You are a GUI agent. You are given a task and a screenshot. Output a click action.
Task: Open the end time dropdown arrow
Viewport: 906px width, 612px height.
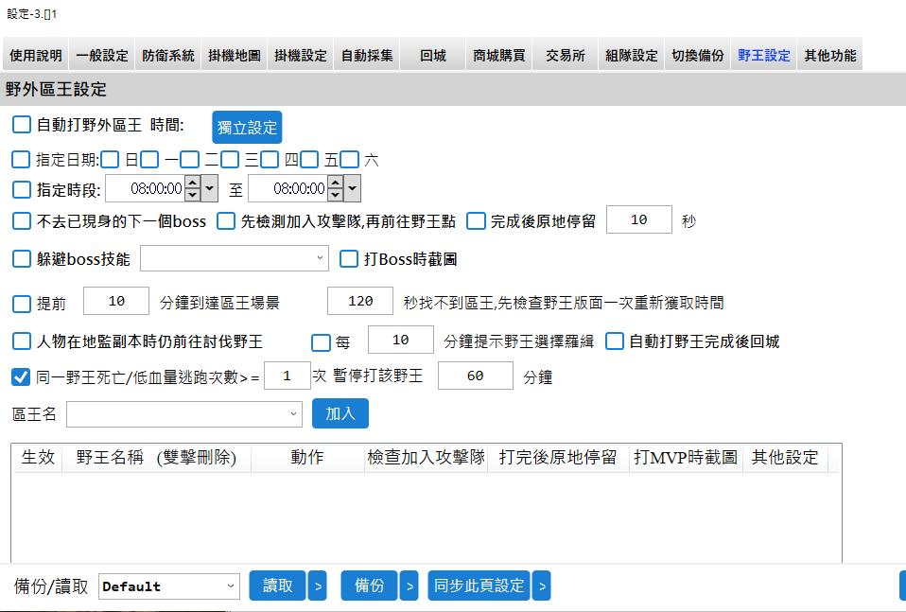pos(352,188)
